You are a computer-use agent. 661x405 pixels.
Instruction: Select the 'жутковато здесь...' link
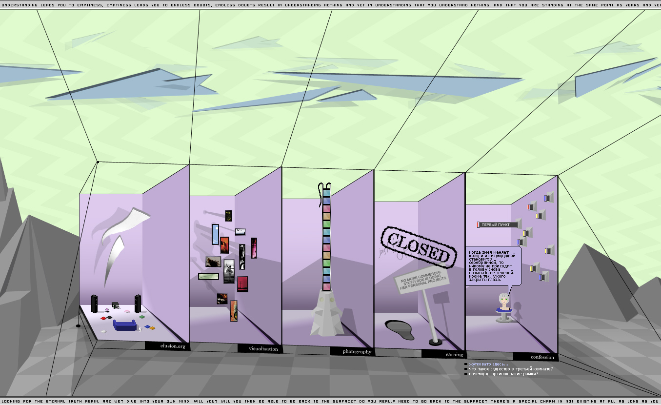(x=488, y=364)
